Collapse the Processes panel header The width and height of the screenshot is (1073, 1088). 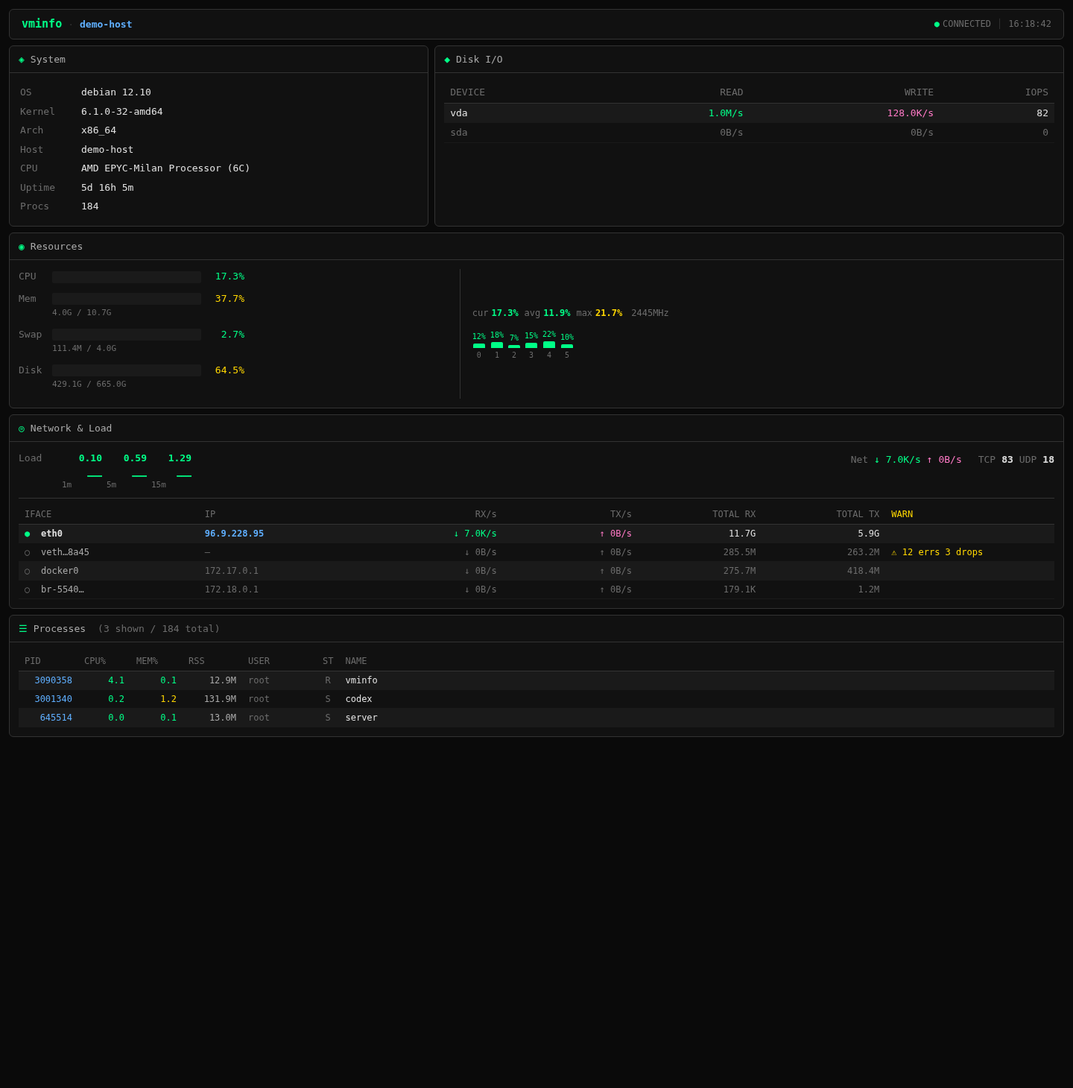59,628
